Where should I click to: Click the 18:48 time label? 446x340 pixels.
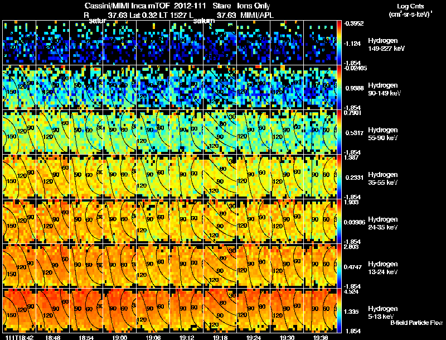[x=52, y=337]
